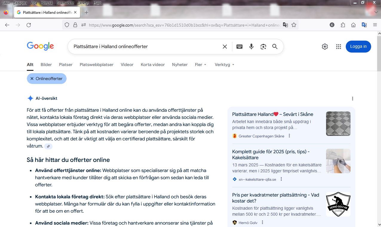The height and width of the screenshot is (227, 381).
Task: Remove the Onlineofferter filter chip
Action: click(32, 79)
